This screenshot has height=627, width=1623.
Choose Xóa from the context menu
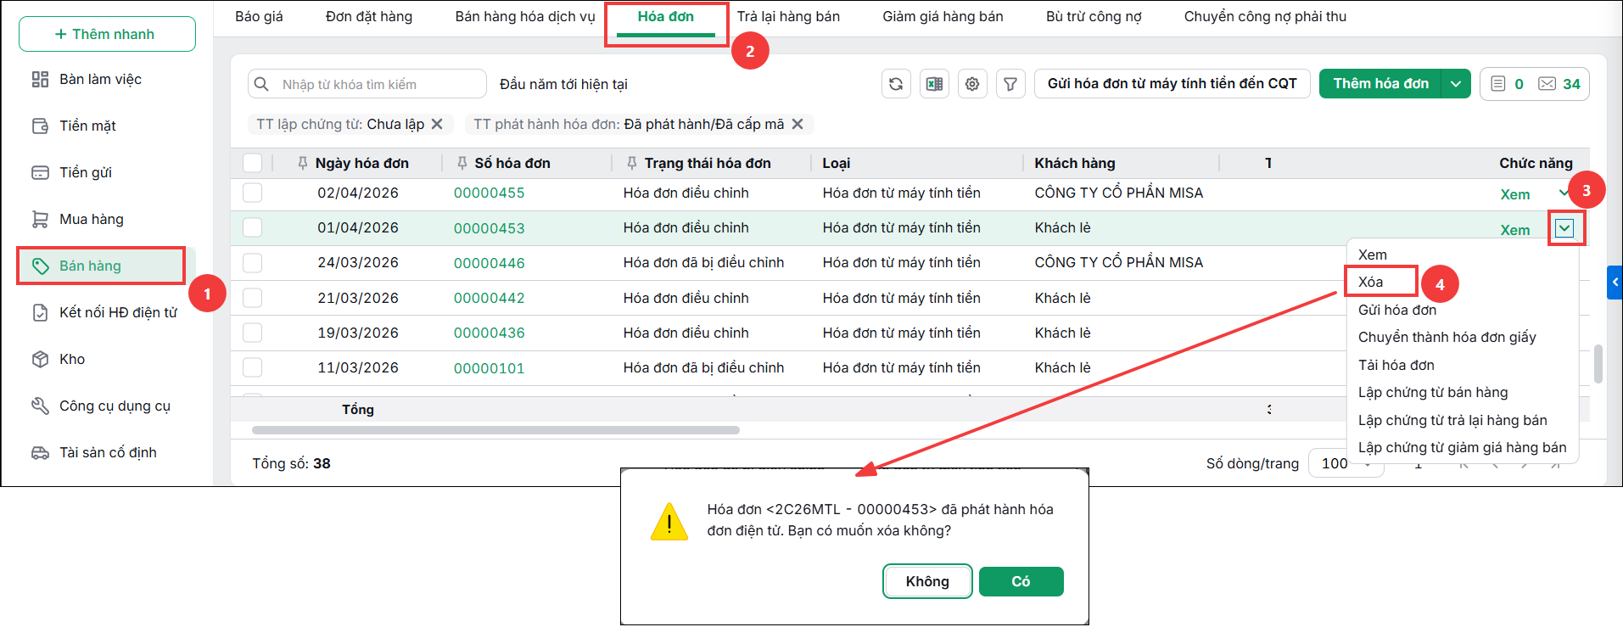(1370, 282)
